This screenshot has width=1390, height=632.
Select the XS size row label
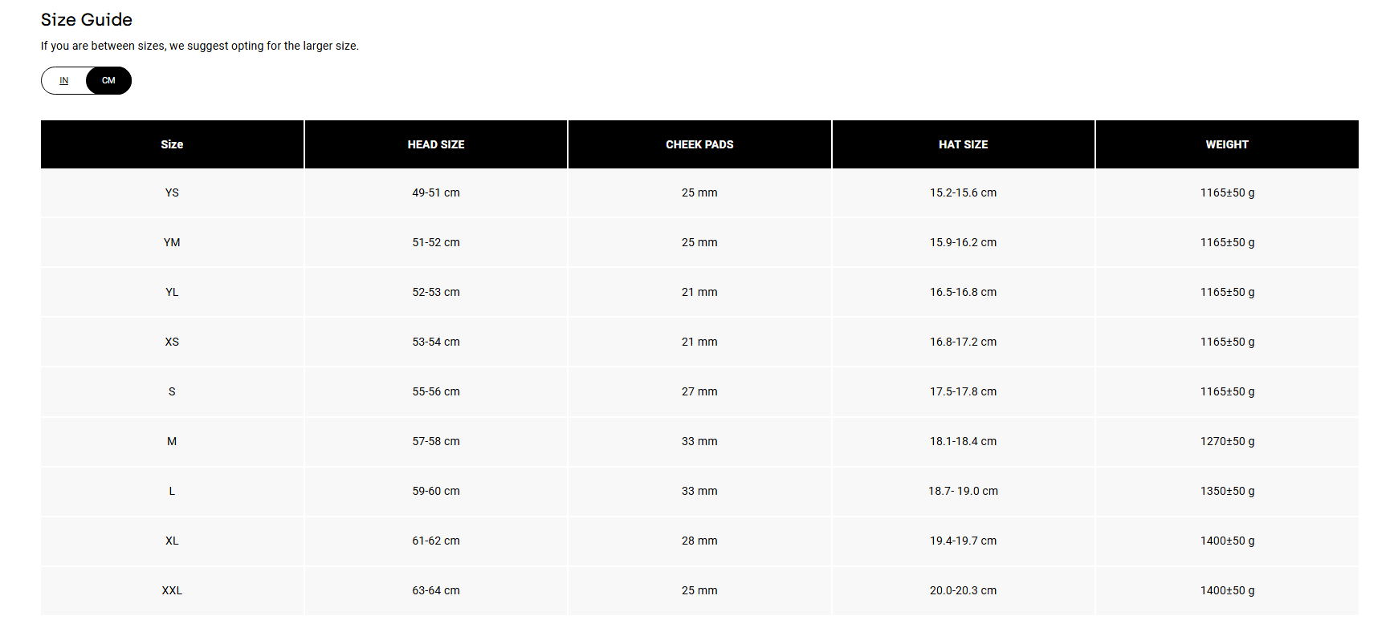coord(172,342)
